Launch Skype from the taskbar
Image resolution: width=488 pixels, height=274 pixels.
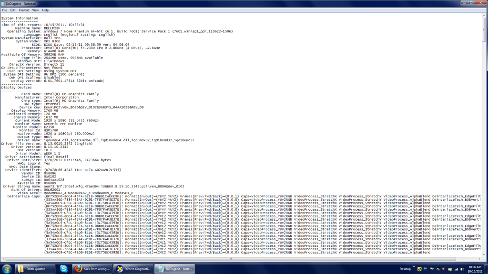click(63, 269)
